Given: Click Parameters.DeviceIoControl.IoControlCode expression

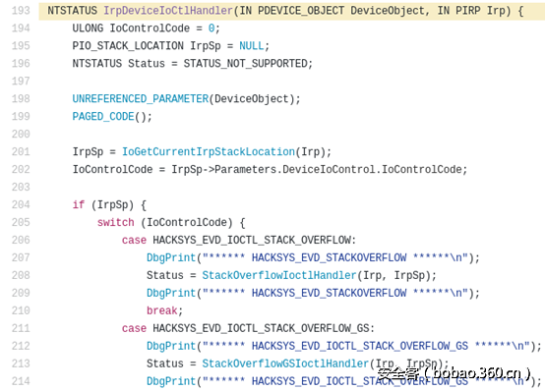Looking at the screenshot, I should click(x=338, y=169).
